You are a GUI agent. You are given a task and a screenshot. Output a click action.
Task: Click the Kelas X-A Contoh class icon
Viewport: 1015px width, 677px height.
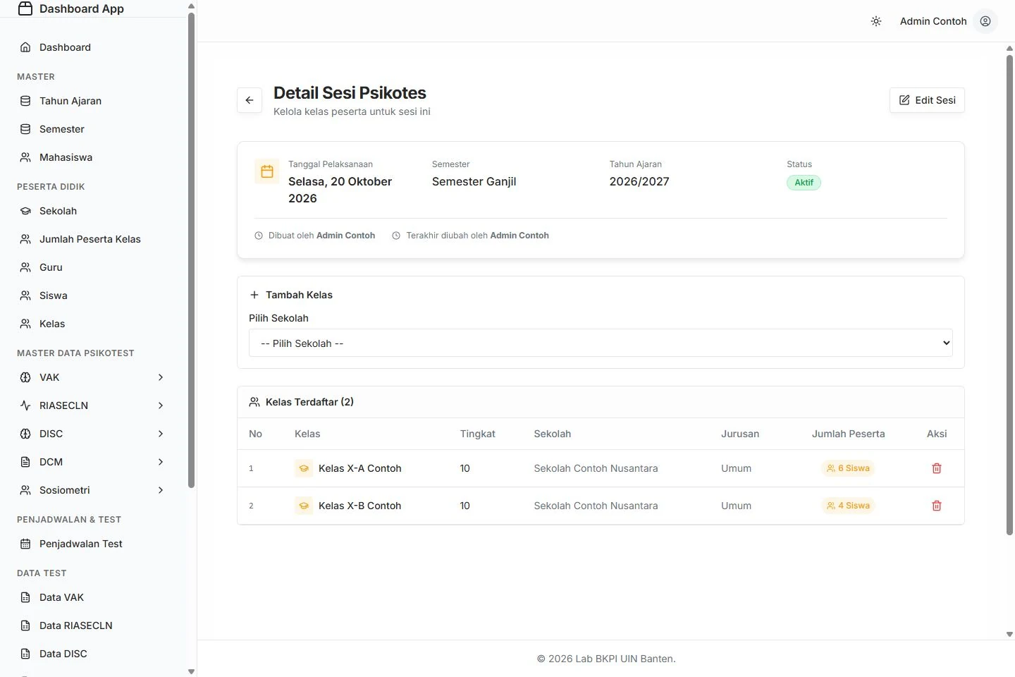pos(304,468)
